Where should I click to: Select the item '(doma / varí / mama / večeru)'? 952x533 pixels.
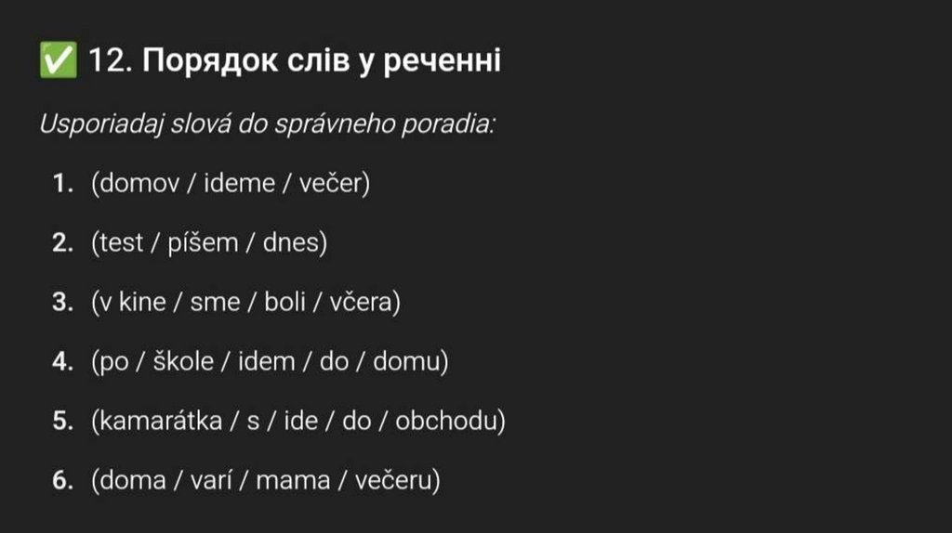tap(266, 481)
